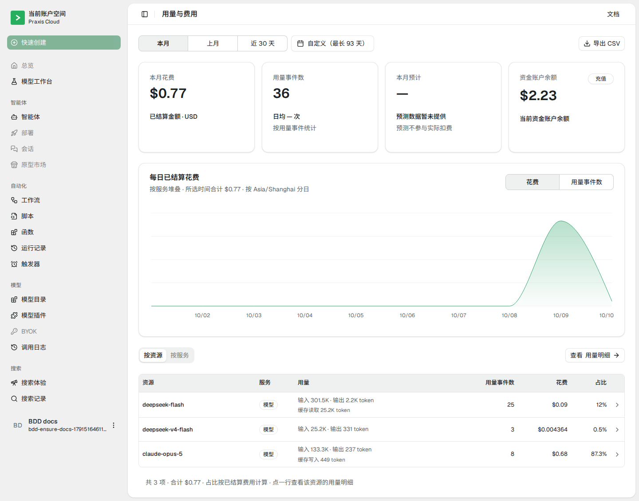This screenshot has height=501, width=639.
Task: Export usage with 导出 CSV
Action: pyautogui.click(x=601, y=43)
